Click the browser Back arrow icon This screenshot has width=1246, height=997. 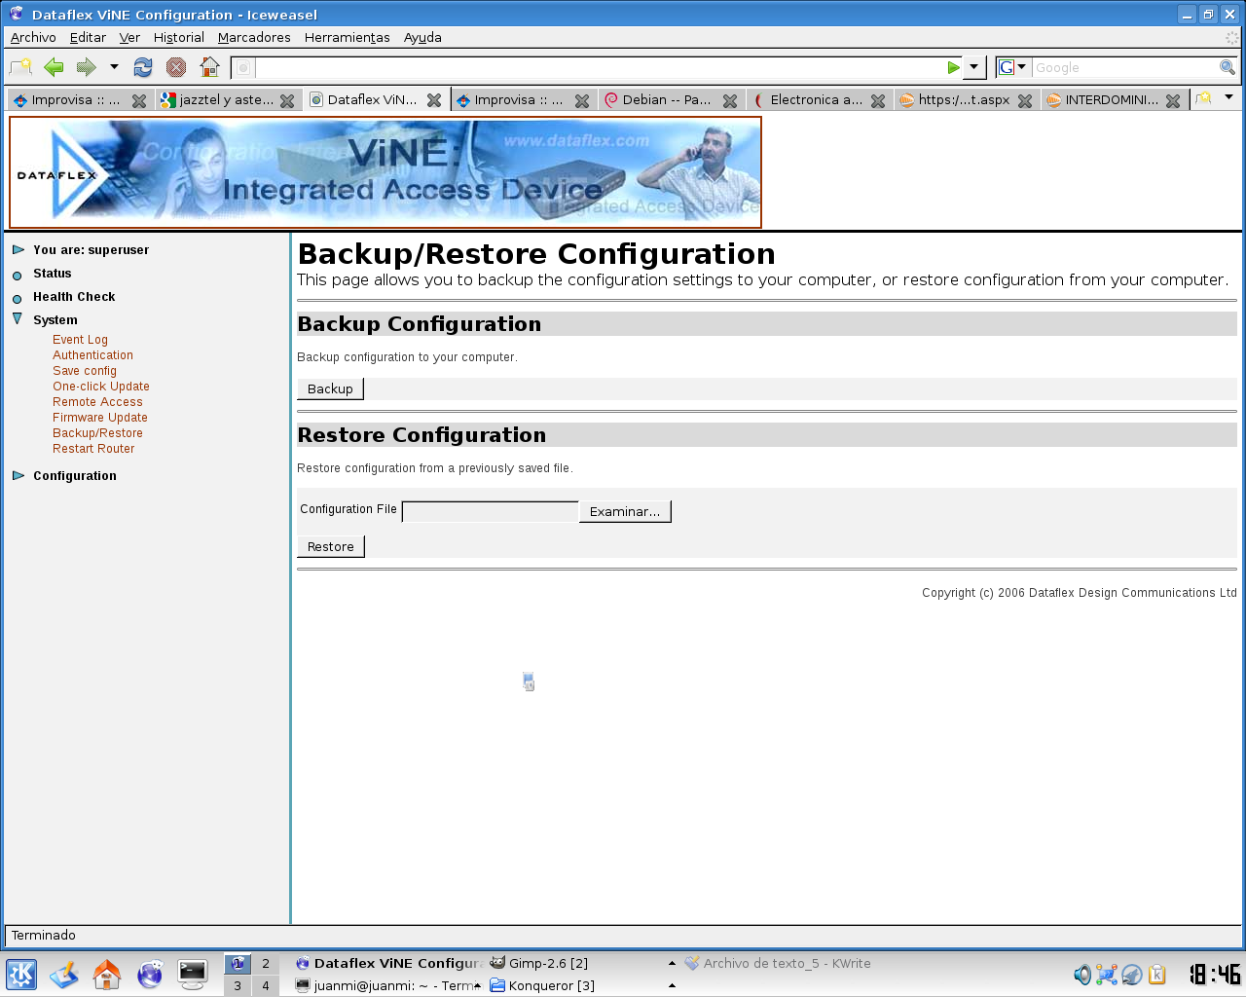[54, 67]
